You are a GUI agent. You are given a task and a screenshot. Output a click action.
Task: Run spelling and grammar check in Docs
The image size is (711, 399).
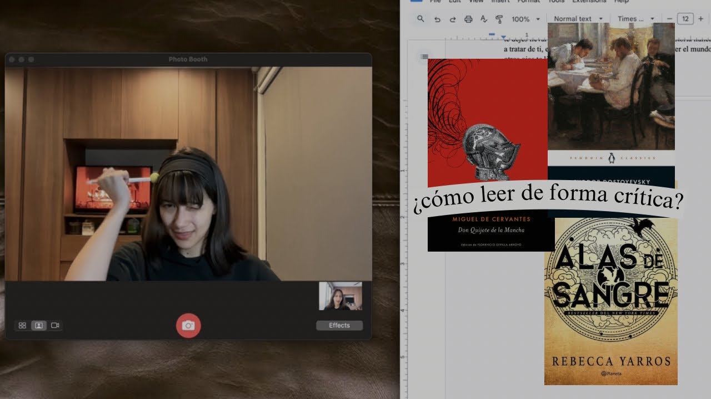coord(484,19)
